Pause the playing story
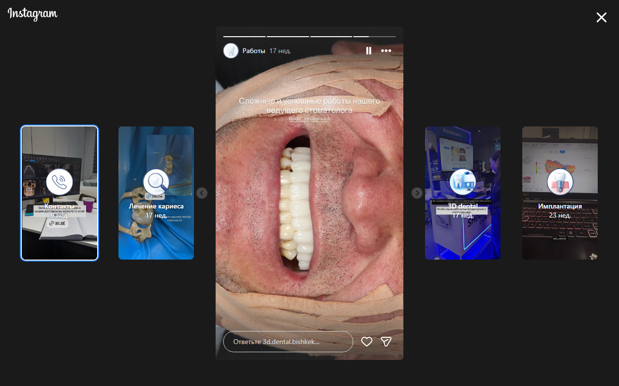 pyautogui.click(x=368, y=51)
